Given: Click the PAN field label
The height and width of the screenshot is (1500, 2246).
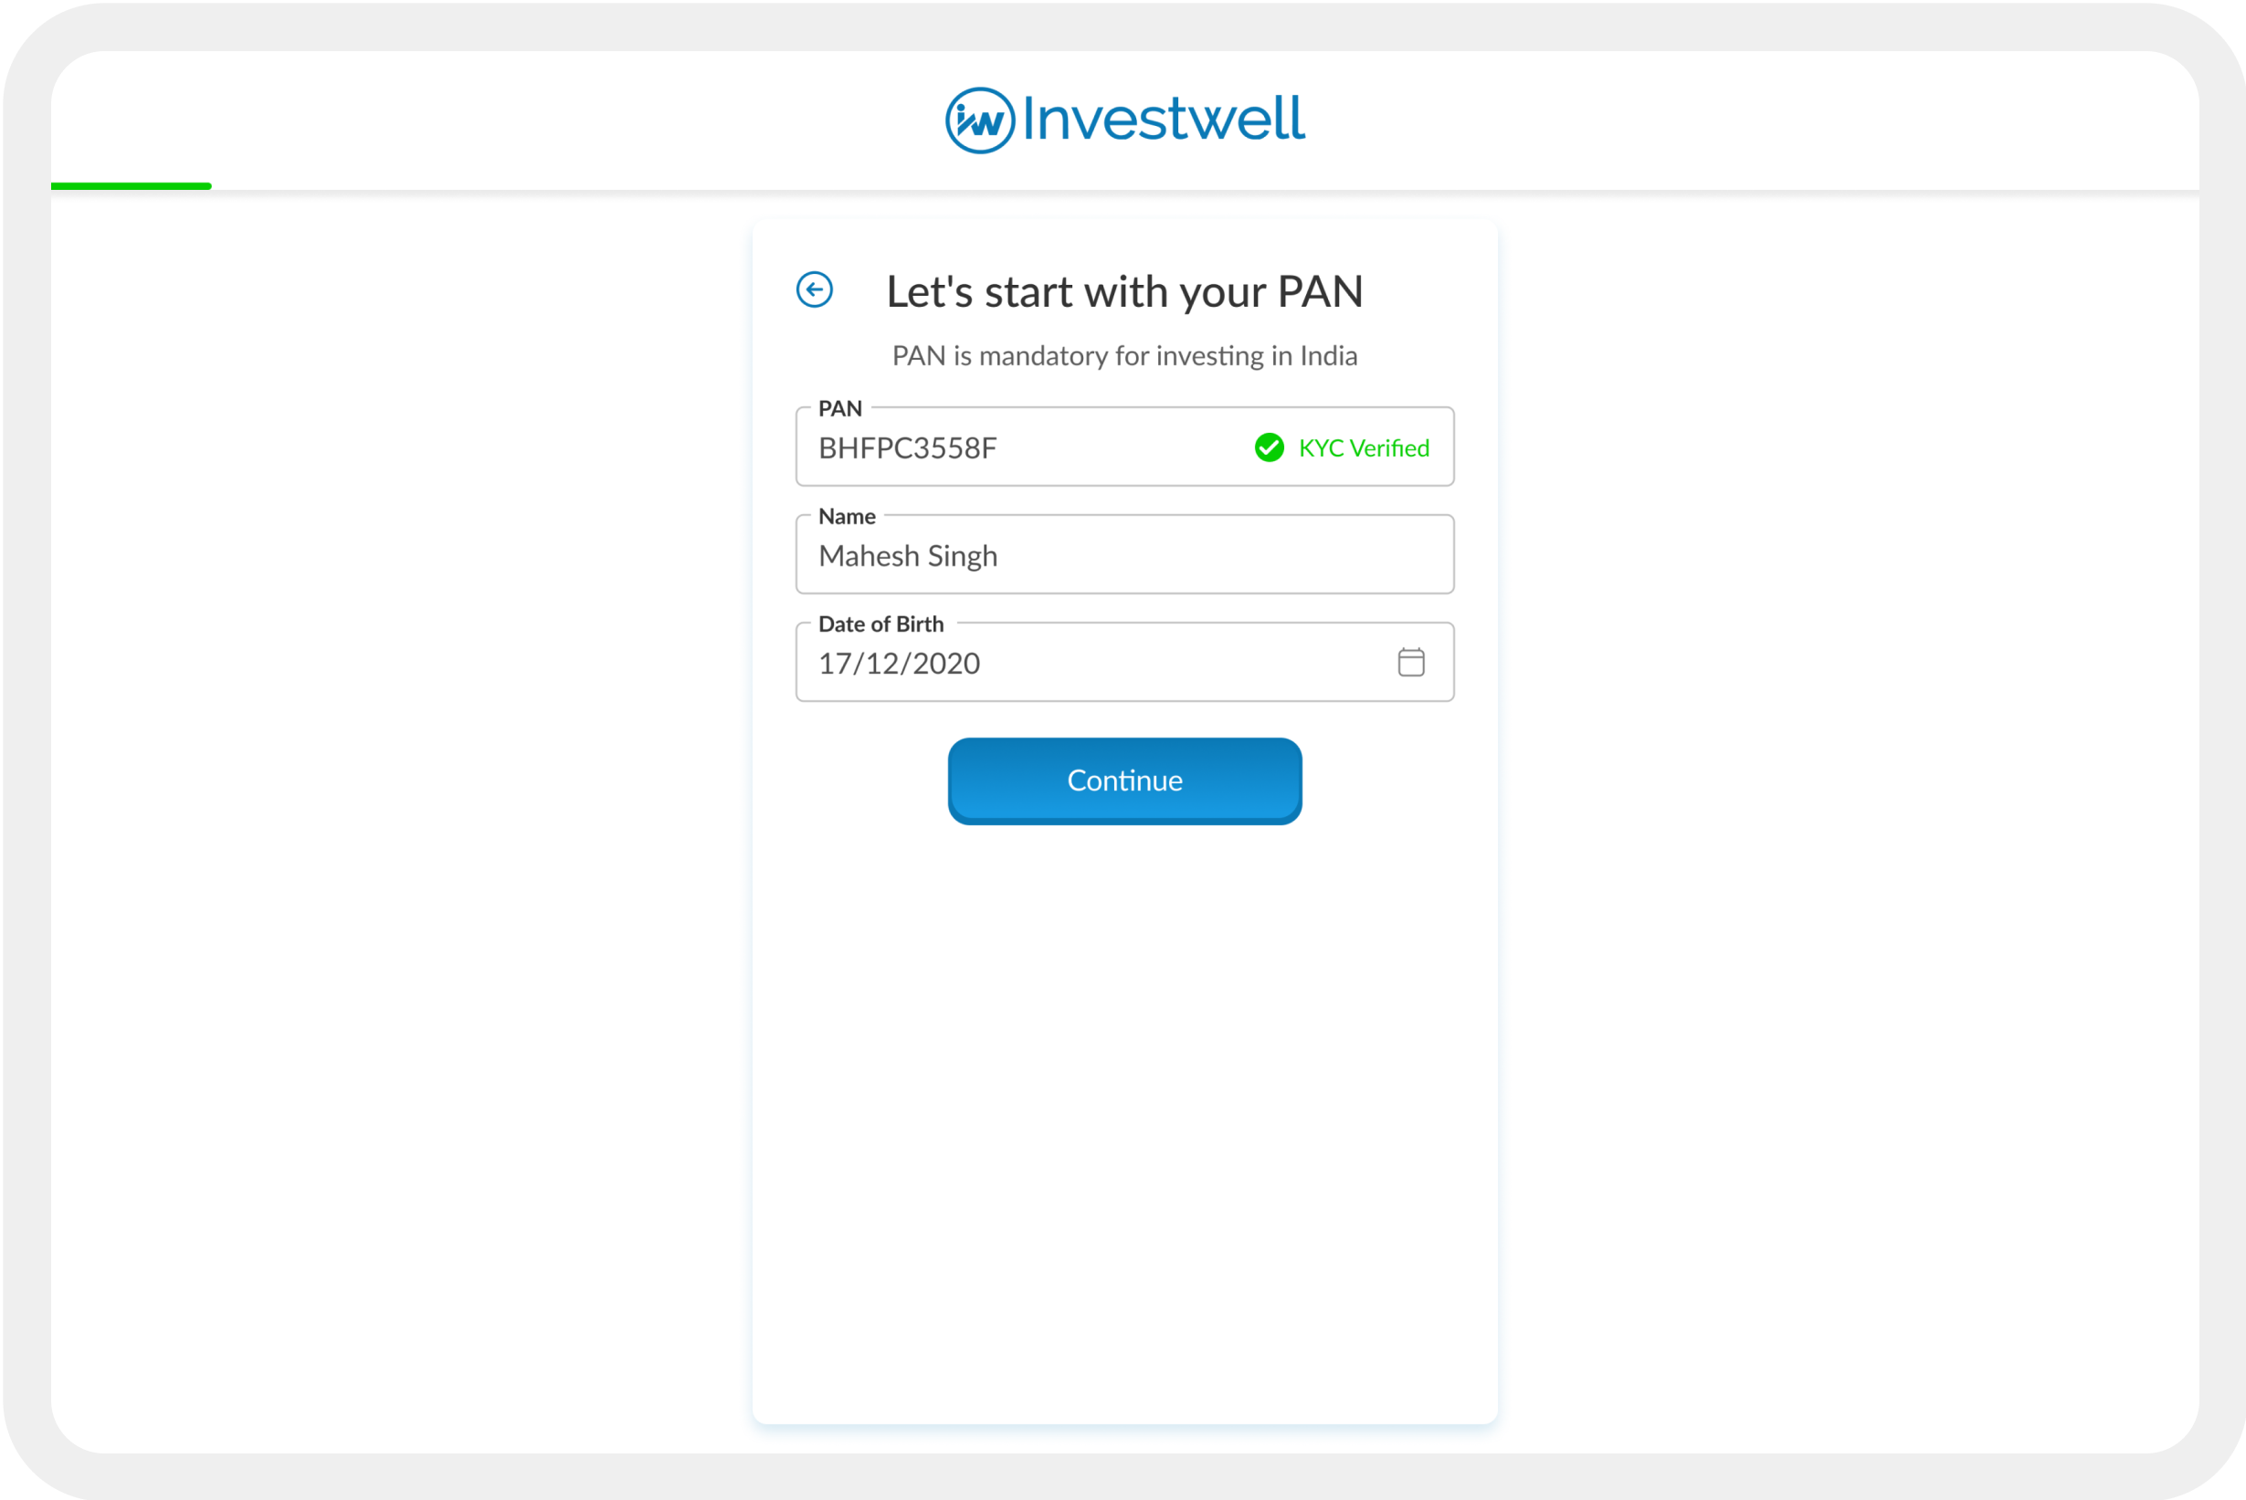Looking at the screenshot, I should pyautogui.click(x=839, y=408).
